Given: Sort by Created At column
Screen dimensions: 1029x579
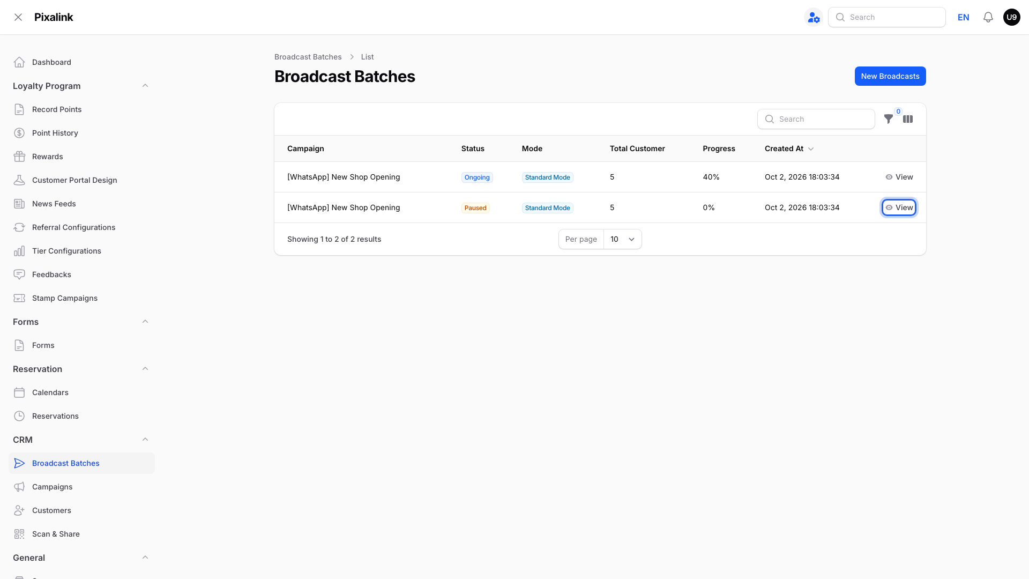Looking at the screenshot, I should (x=789, y=149).
